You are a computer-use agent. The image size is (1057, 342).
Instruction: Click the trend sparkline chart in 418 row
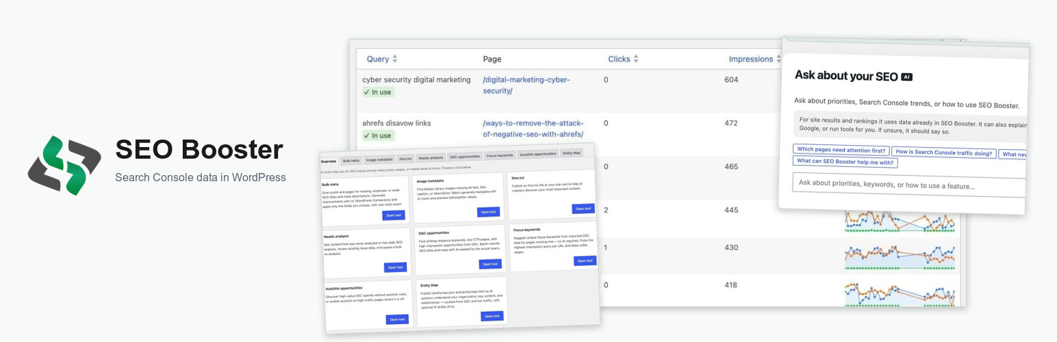click(x=900, y=293)
